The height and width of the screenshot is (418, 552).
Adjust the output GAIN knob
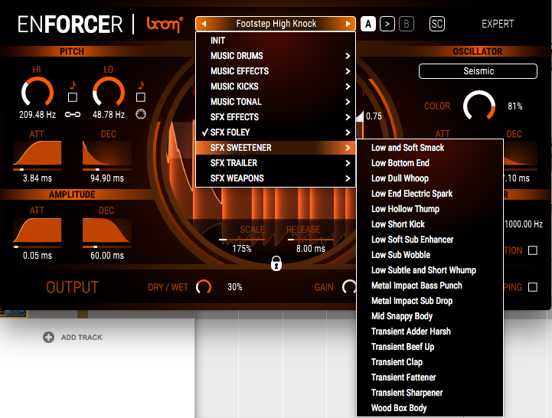pyautogui.click(x=349, y=287)
